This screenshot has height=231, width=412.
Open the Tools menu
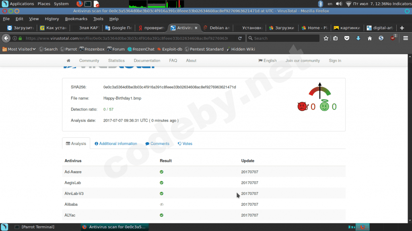click(98, 19)
